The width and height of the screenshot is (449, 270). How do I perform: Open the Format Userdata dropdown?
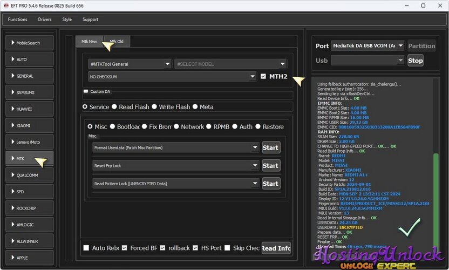(x=176, y=147)
